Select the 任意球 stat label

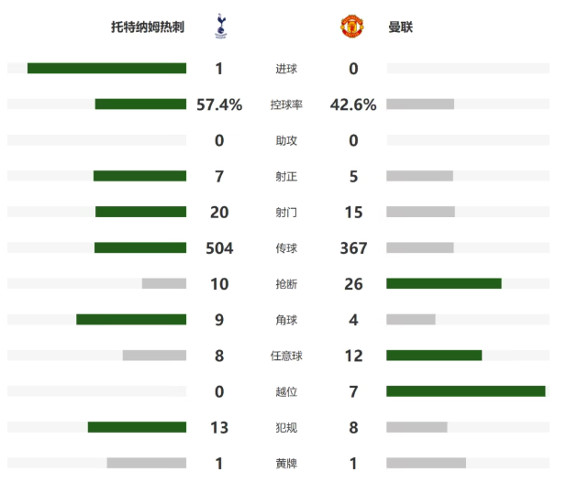286,356
